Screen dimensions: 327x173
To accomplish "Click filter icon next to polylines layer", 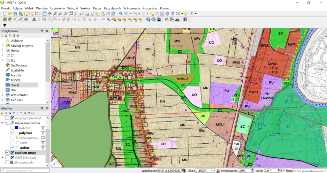I will pyautogui.click(x=43, y=132).
